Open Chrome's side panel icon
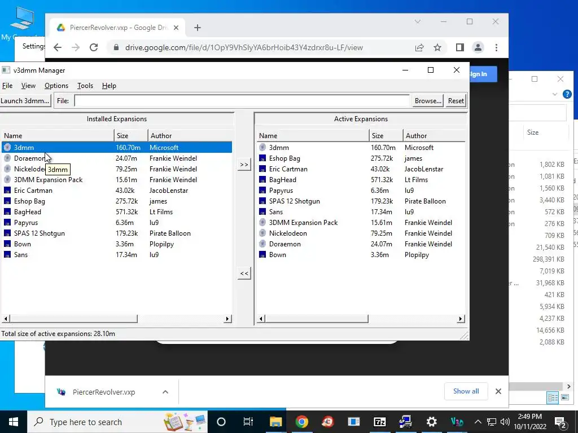The width and height of the screenshot is (578, 433). coord(459,47)
